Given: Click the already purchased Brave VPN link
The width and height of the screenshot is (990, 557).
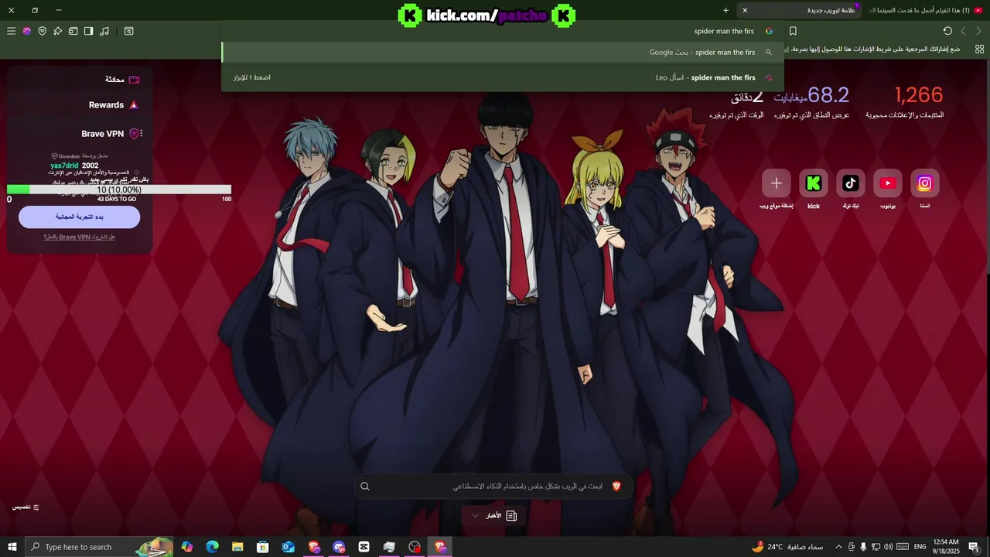Looking at the screenshot, I should (x=80, y=237).
